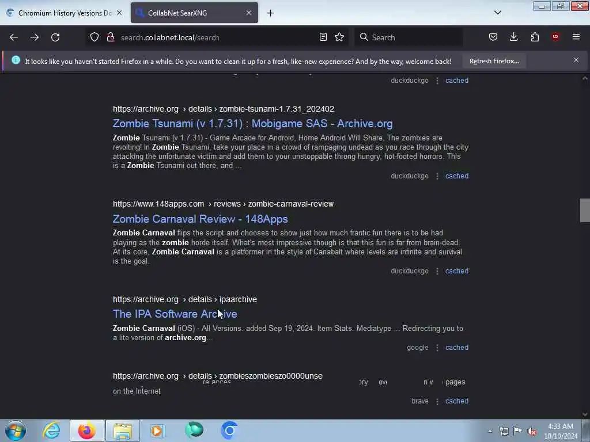This screenshot has height=442, width=590.
Task: Click the www.148apps.com reviews URL text
Action: 223,204
